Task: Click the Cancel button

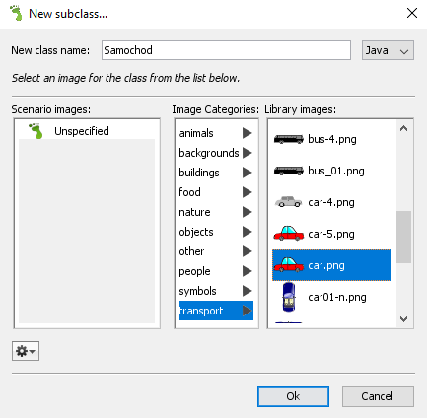Action: coord(378,396)
